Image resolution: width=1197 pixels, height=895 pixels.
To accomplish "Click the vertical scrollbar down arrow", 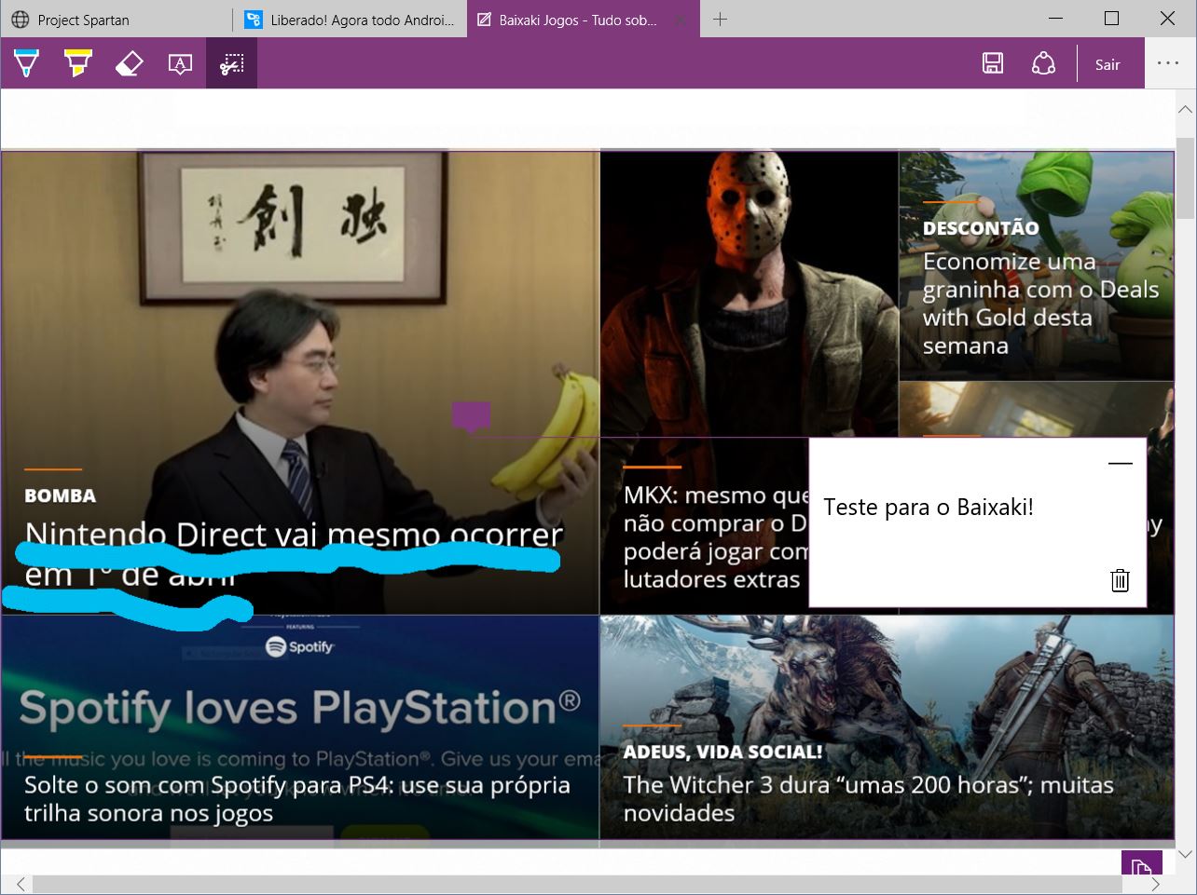I will click(1185, 853).
